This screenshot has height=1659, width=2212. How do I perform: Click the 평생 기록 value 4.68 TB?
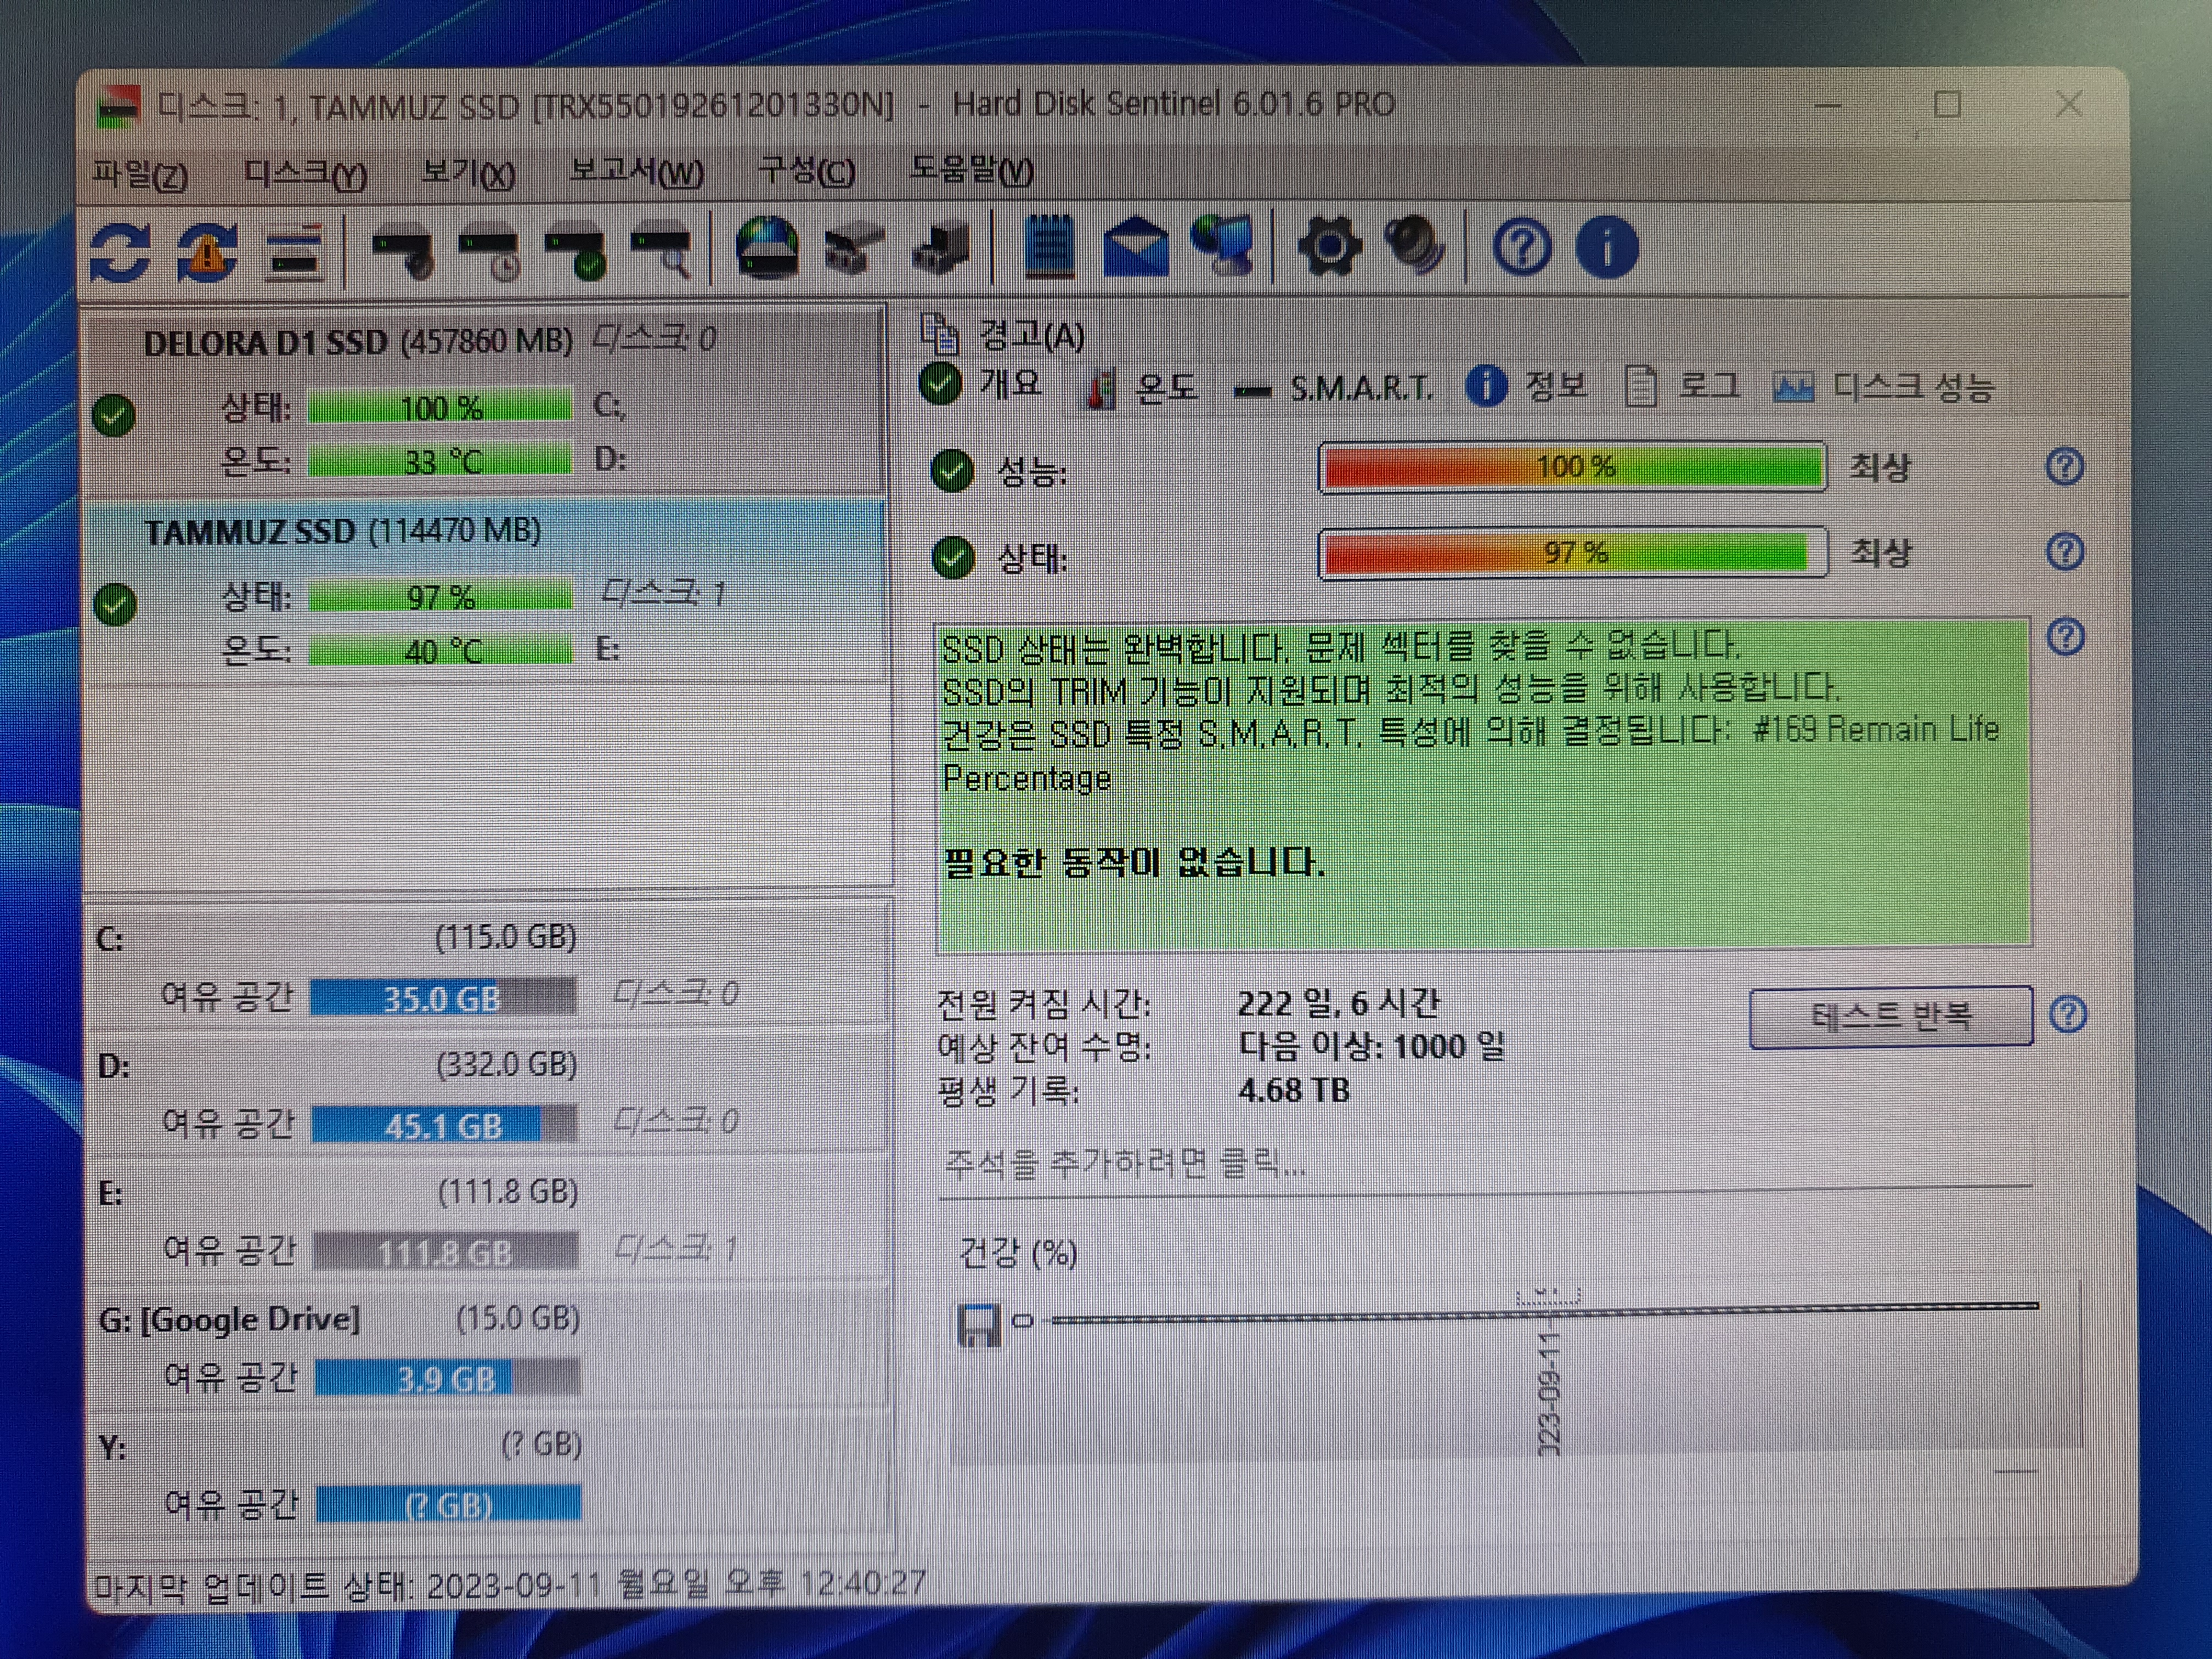pyautogui.click(x=1294, y=1090)
